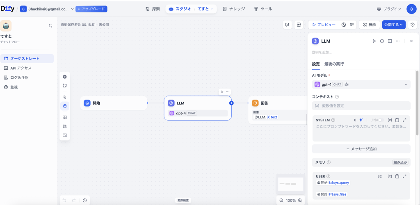Select the hand pan mode tool

(65, 106)
